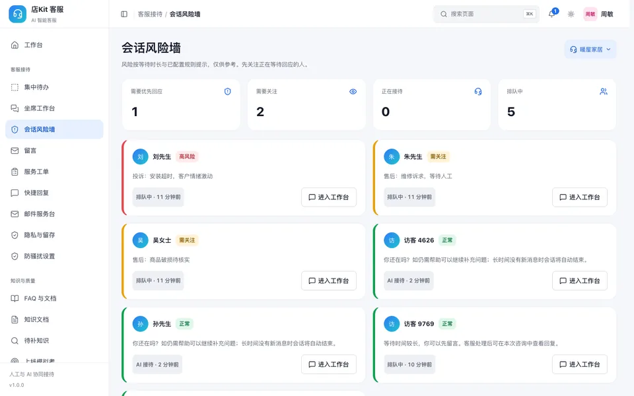634x396 pixels.
Task: Click 客服接待 breadcrumb link
Action: pos(150,14)
